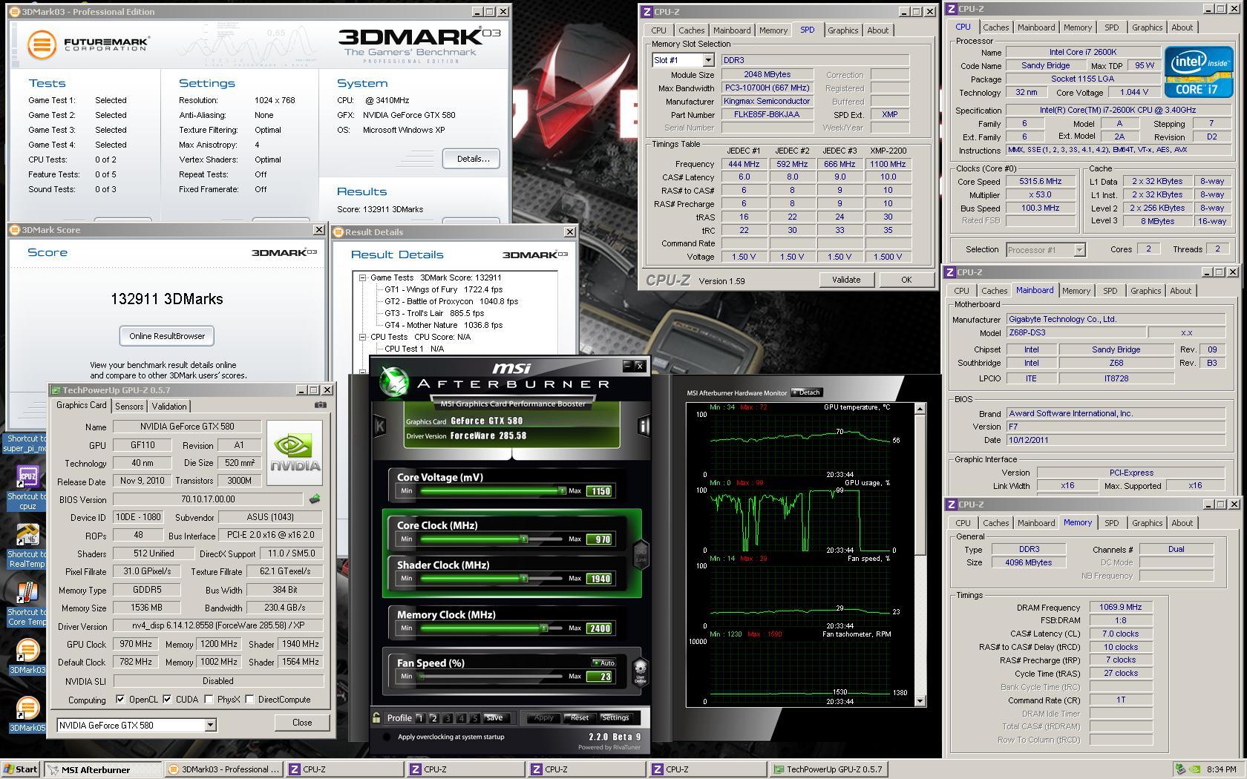Click the Core Clock value field 970

(x=599, y=539)
